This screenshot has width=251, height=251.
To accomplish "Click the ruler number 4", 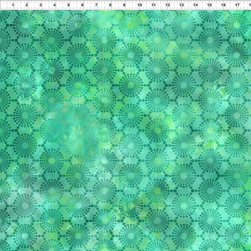I will (x=54, y=5).
